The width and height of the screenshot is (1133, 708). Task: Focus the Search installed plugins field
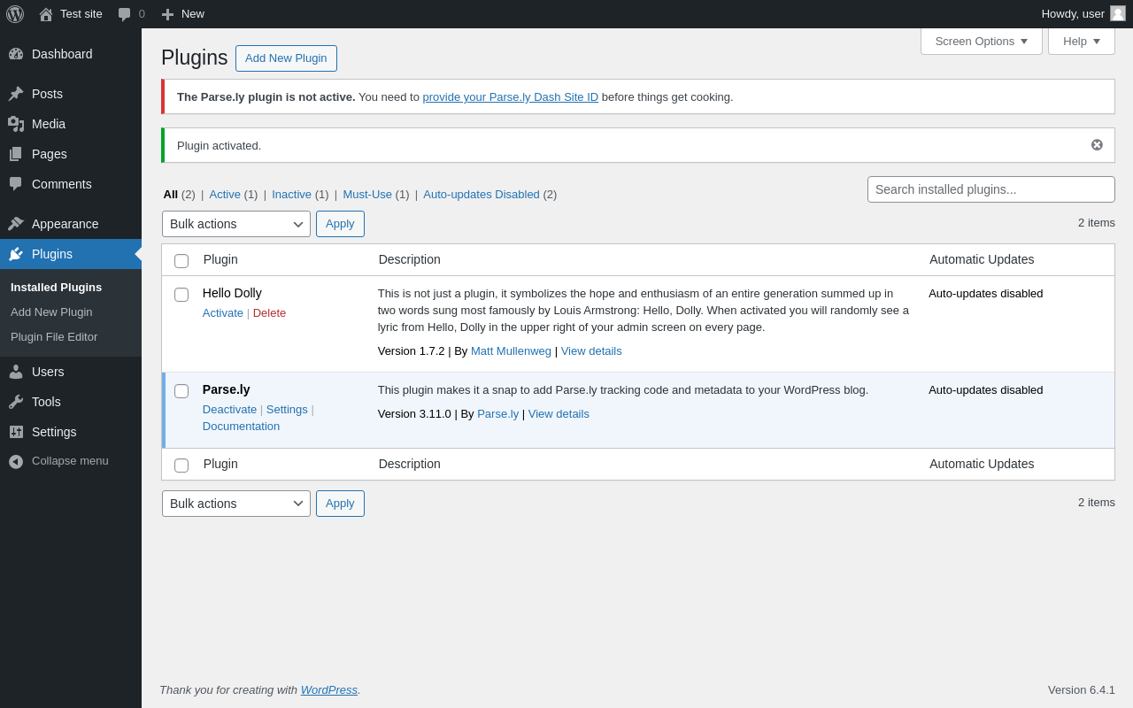(x=990, y=189)
